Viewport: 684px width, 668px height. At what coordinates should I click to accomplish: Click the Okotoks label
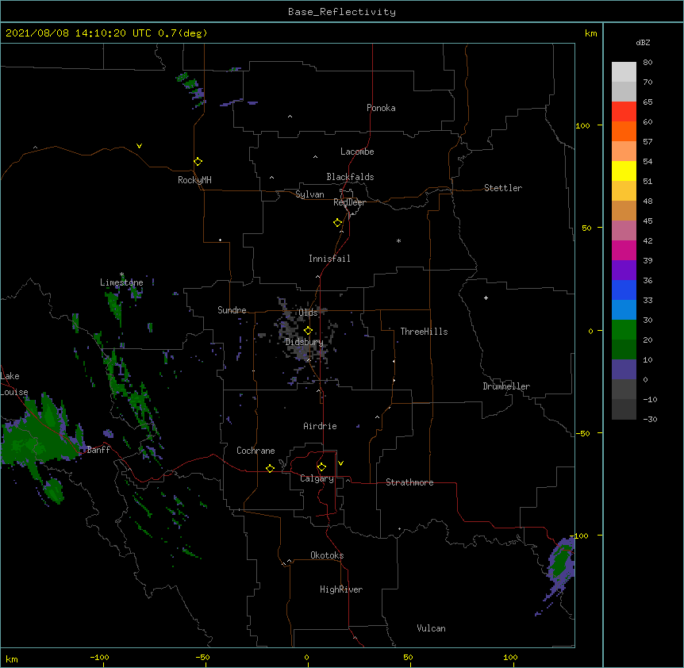click(327, 555)
